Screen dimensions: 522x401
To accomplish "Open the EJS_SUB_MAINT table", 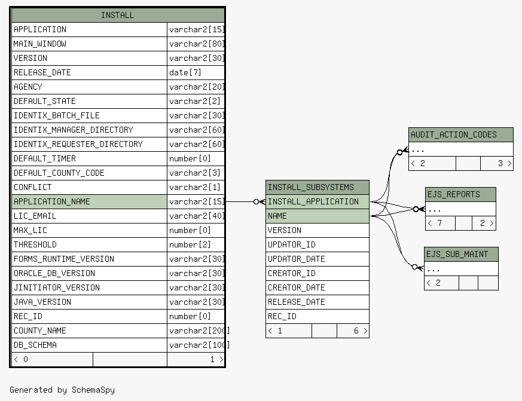I will pos(460,254).
